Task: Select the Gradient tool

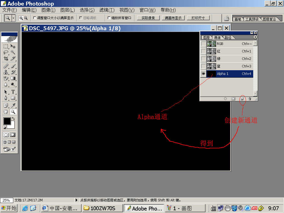Action: coord(13,78)
